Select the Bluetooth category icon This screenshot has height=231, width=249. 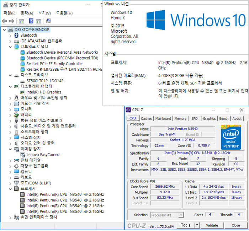[x=16, y=36]
